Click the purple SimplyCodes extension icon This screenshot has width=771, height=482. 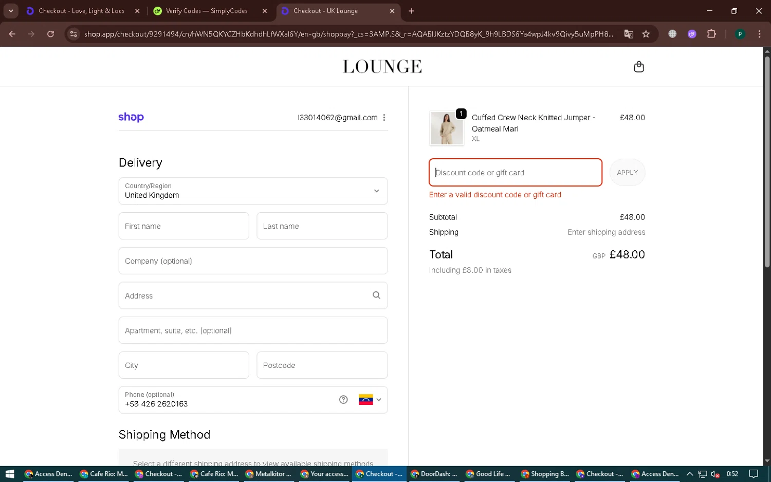[x=692, y=34]
